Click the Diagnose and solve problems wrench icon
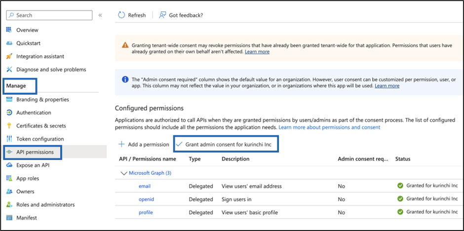464x231 pixels. coord(9,70)
